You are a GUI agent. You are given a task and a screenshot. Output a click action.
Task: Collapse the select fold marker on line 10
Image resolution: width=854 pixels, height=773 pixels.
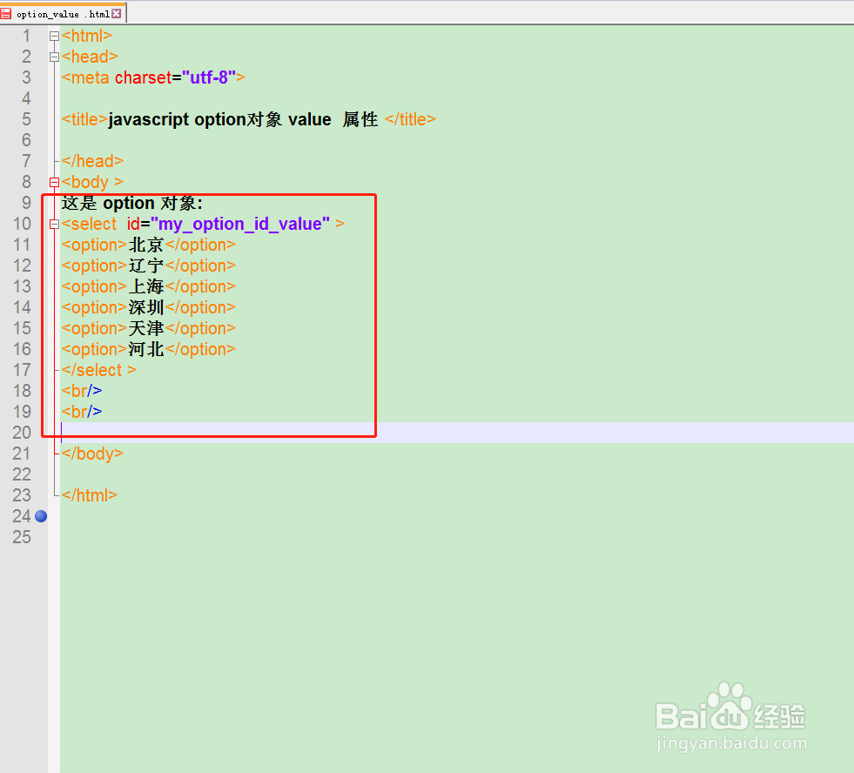54,224
